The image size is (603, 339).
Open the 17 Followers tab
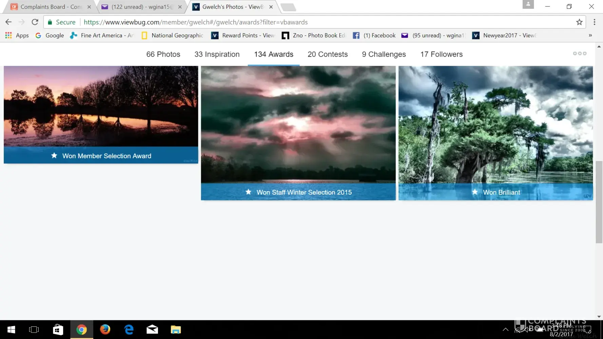[x=441, y=54]
